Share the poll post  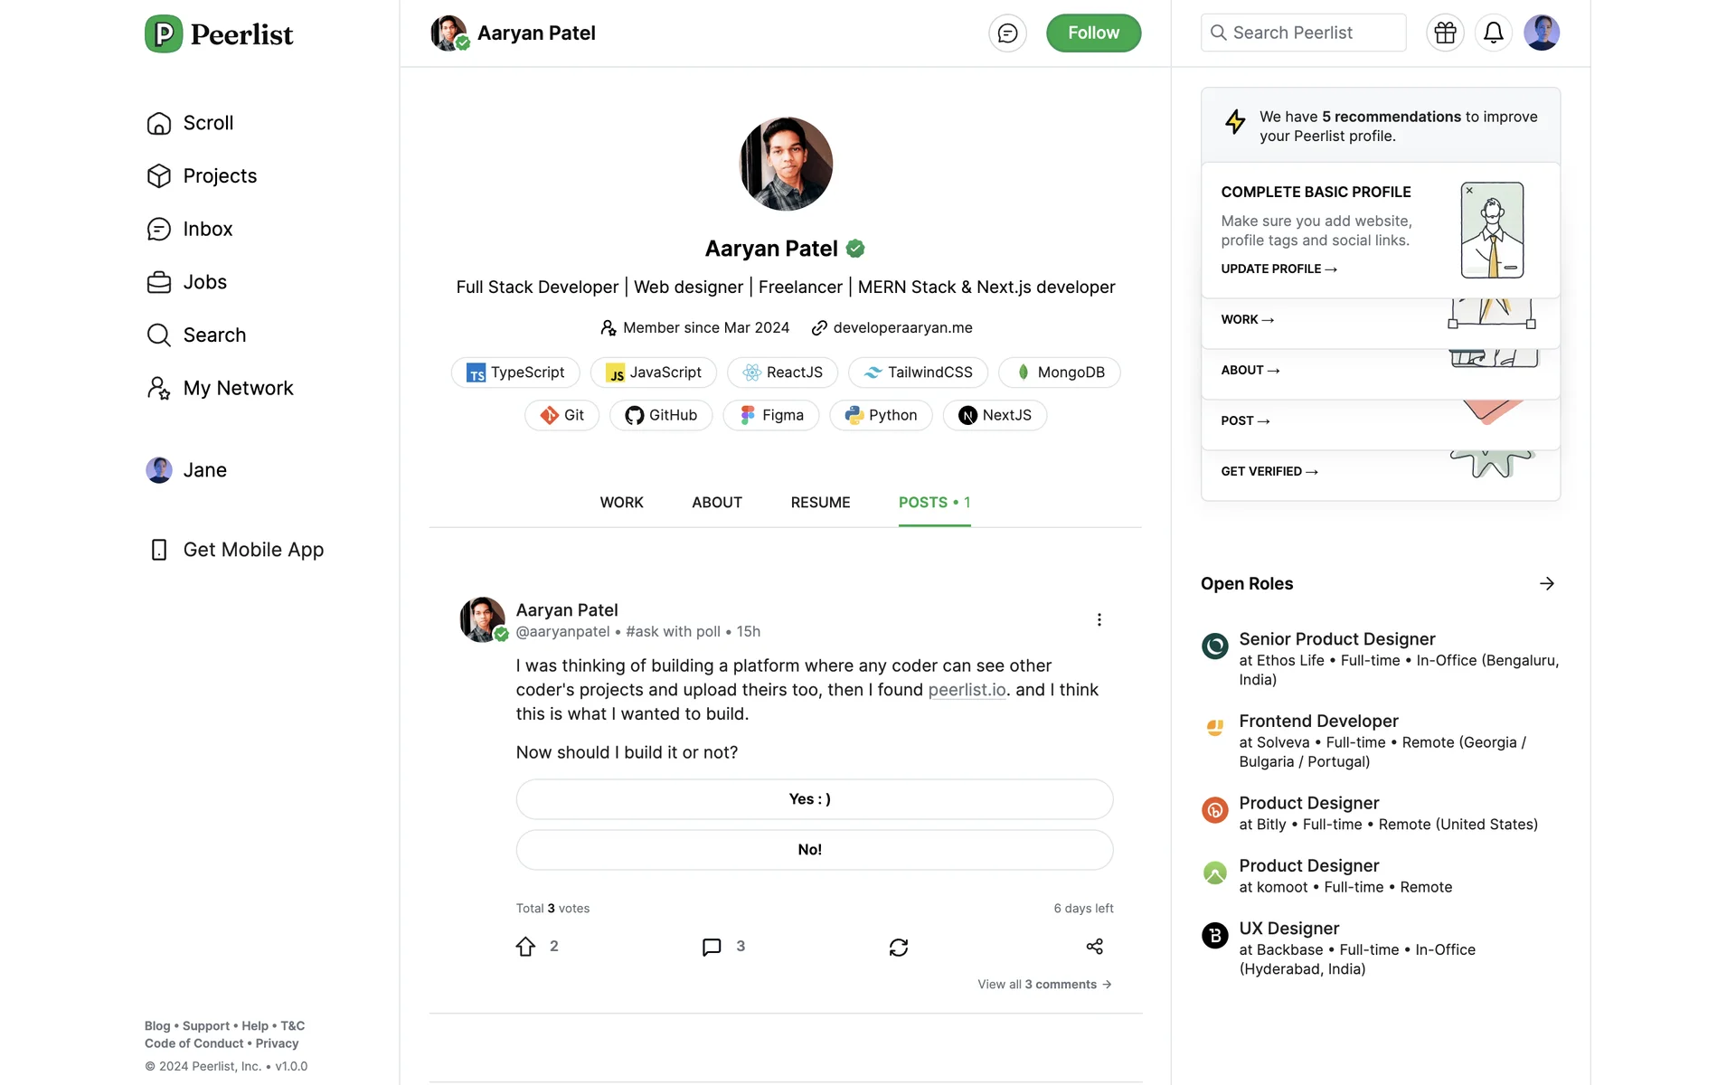click(x=1094, y=947)
